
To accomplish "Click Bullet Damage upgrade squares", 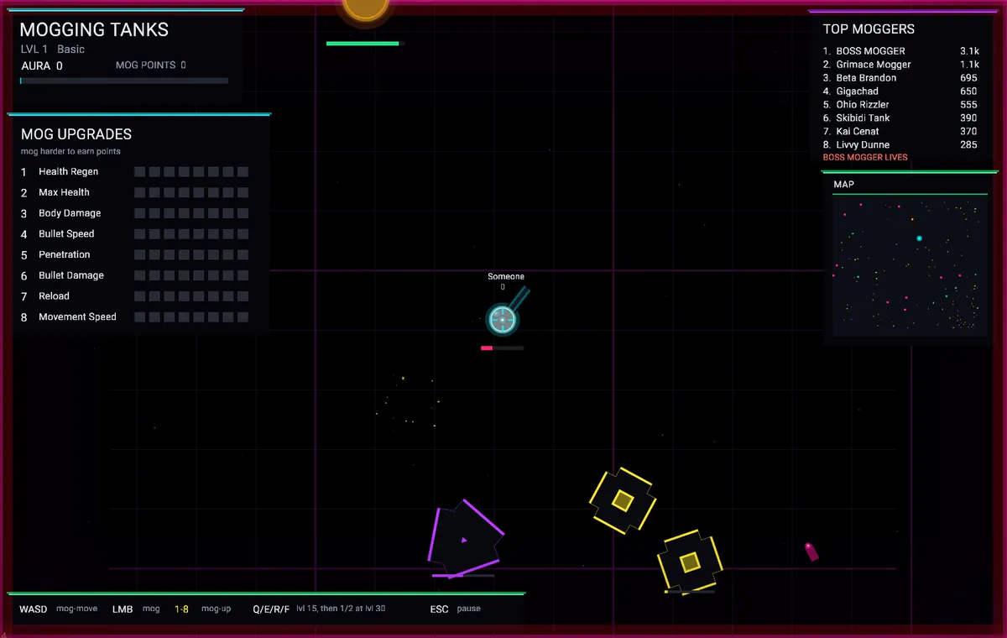I will [191, 275].
